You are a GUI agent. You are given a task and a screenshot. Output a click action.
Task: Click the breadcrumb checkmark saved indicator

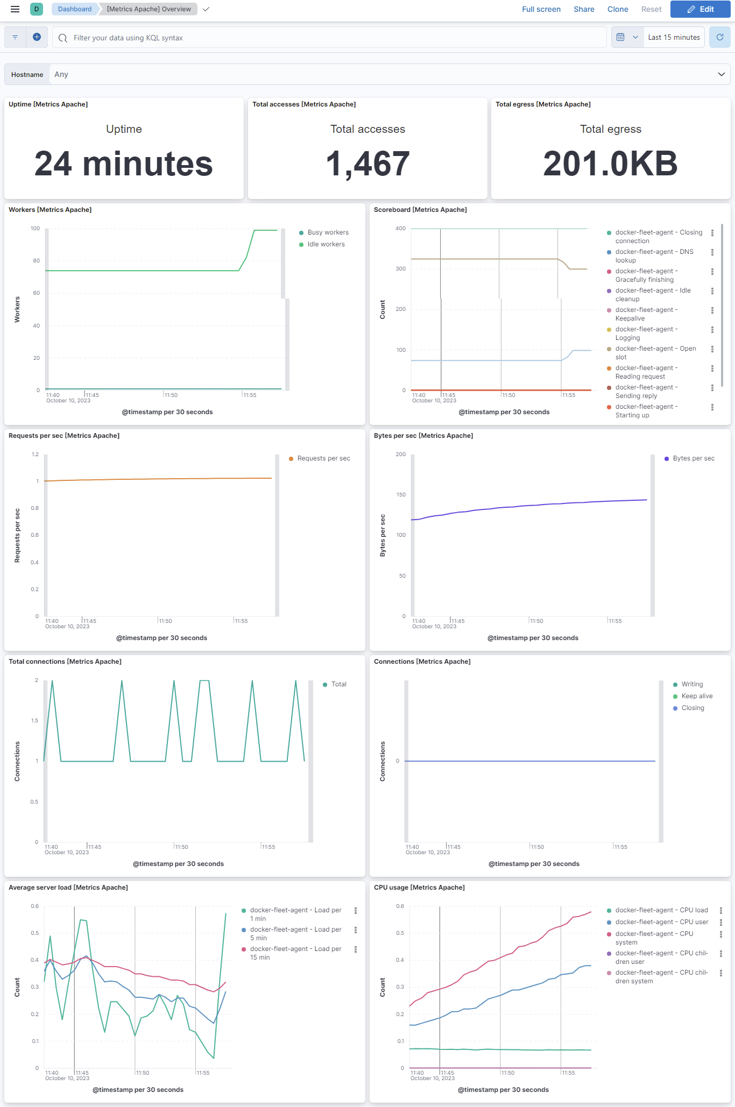click(x=206, y=9)
